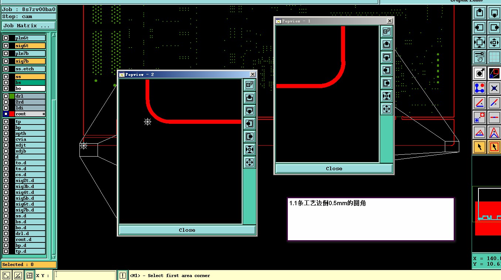
Task: Click the second angle snap icon bottom-left
Action: pyautogui.click(x=18, y=275)
